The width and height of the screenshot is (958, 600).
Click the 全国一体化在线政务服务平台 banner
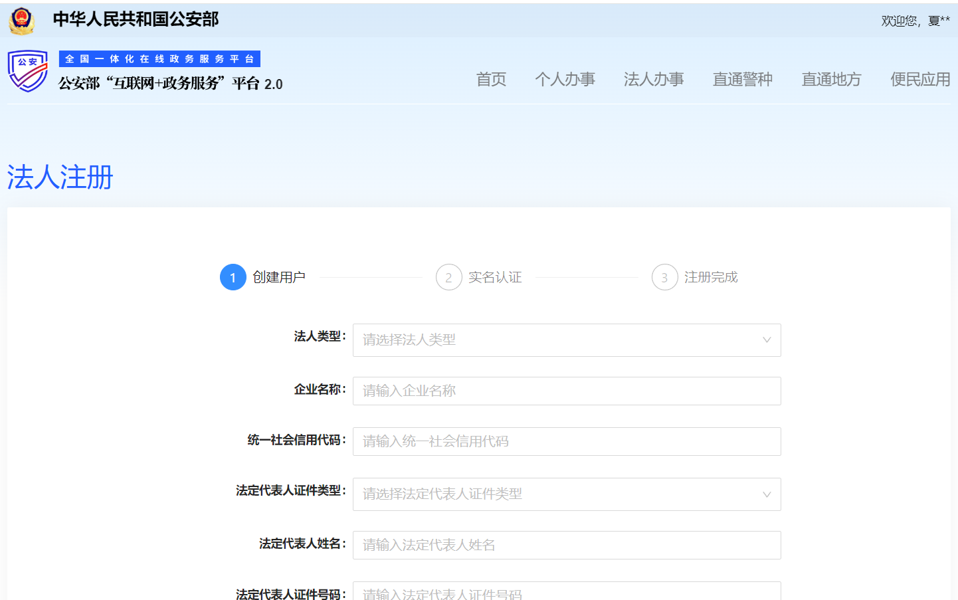(159, 58)
